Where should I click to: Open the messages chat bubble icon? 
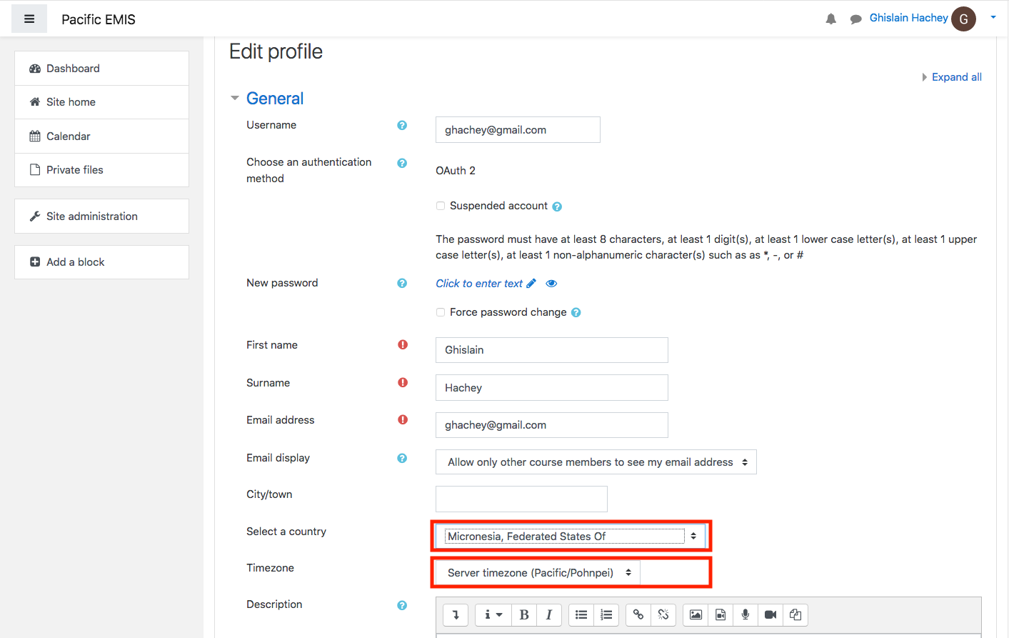(855, 19)
